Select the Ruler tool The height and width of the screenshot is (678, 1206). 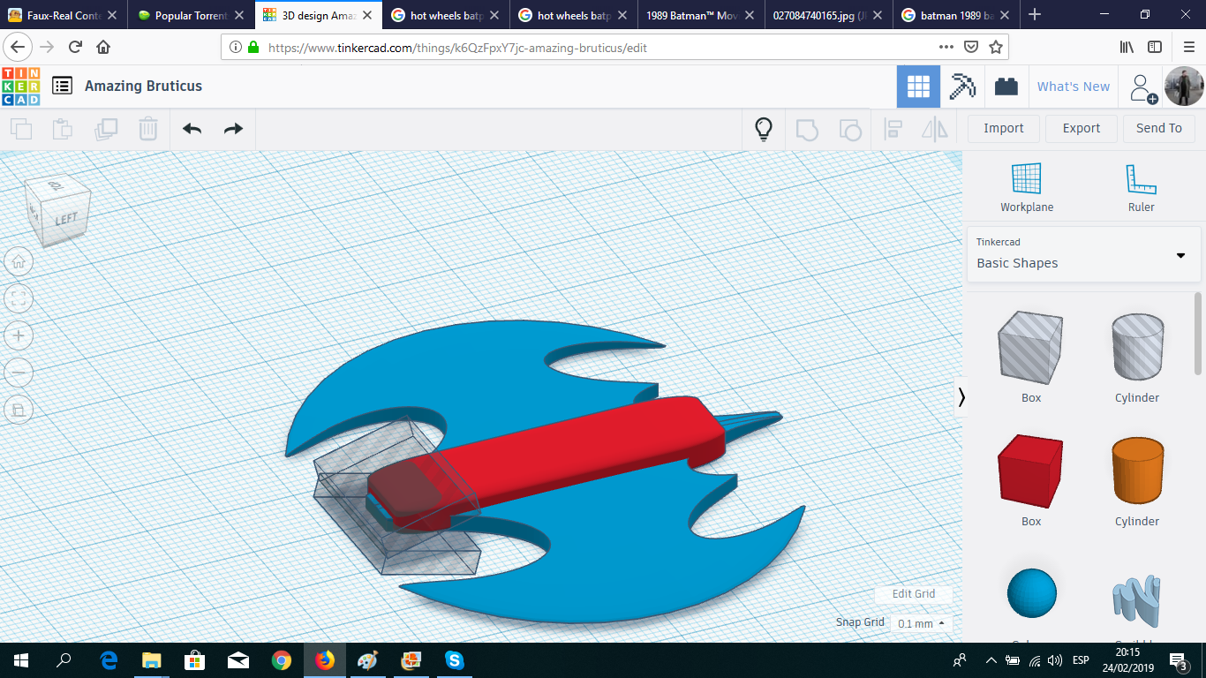[x=1142, y=187]
